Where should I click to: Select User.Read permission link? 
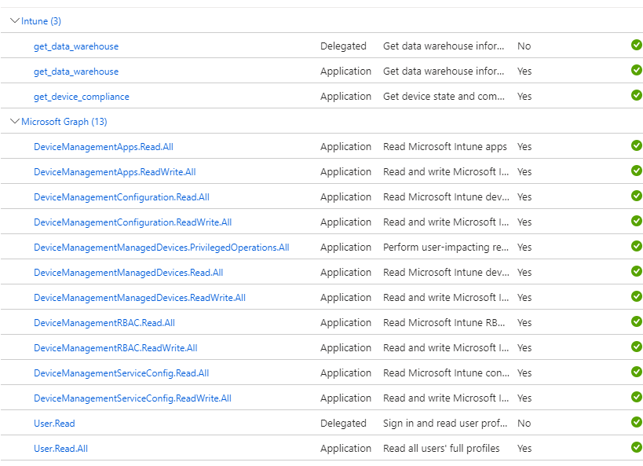click(54, 423)
